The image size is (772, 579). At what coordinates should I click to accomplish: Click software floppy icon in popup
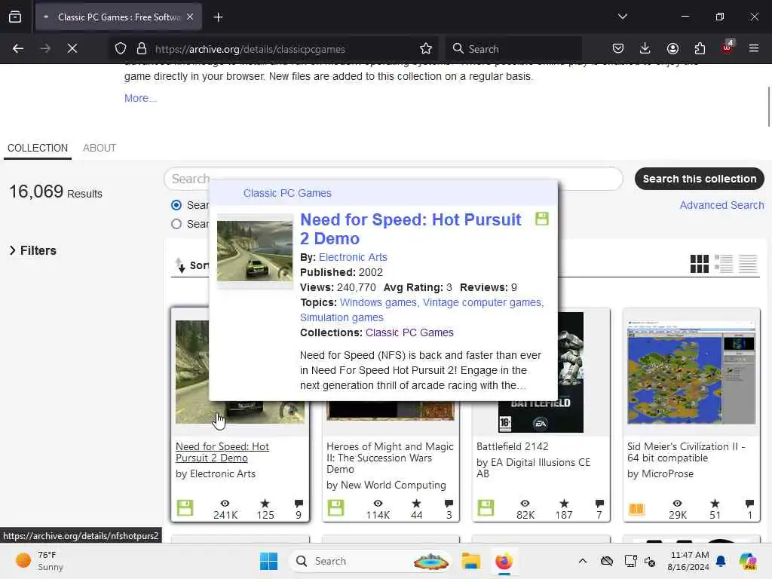(x=541, y=219)
